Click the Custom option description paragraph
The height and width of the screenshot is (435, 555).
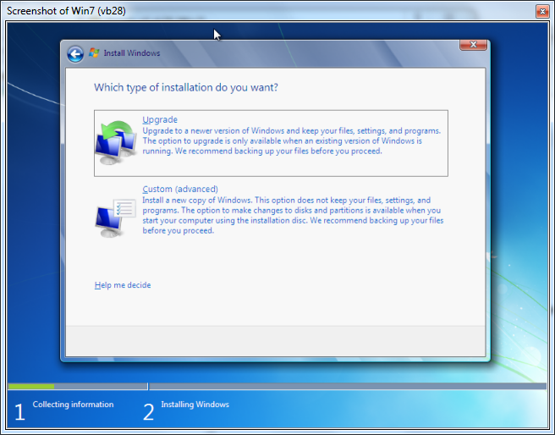(x=293, y=215)
